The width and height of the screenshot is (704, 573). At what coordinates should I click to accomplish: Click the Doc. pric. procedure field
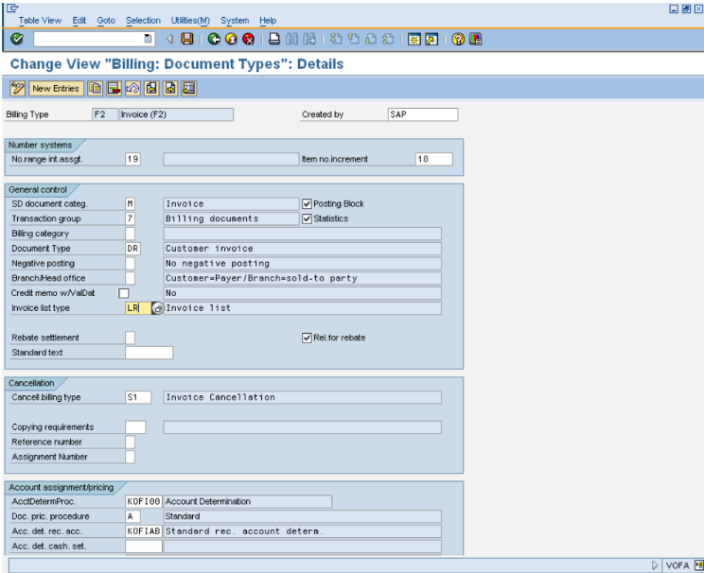[132, 516]
